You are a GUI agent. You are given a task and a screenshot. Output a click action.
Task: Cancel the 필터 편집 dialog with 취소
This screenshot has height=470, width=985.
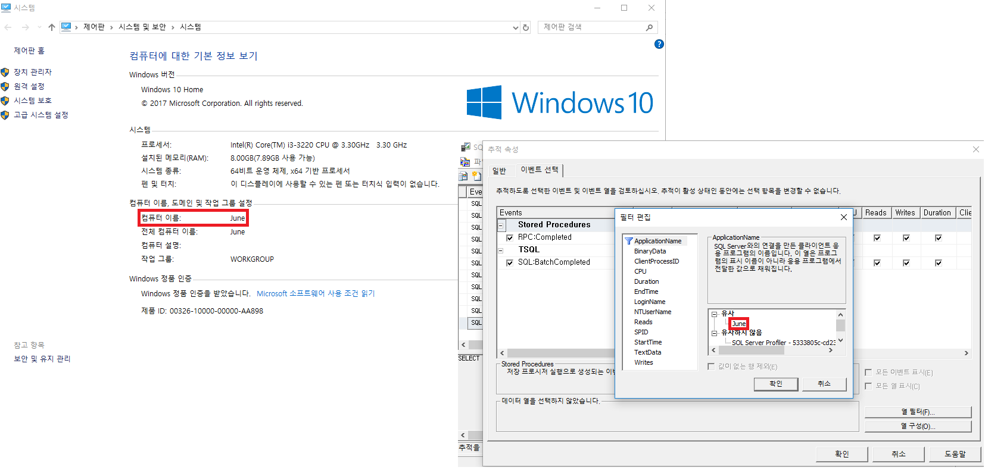click(x=824, y=384)
